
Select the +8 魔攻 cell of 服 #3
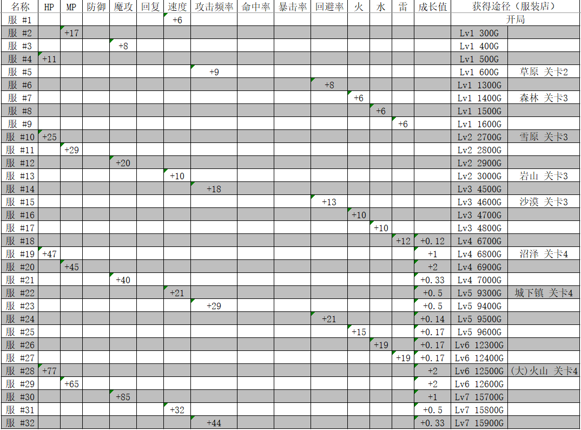(123, 45)
